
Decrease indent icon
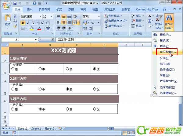pyautogui.click(x=58, y=28)
